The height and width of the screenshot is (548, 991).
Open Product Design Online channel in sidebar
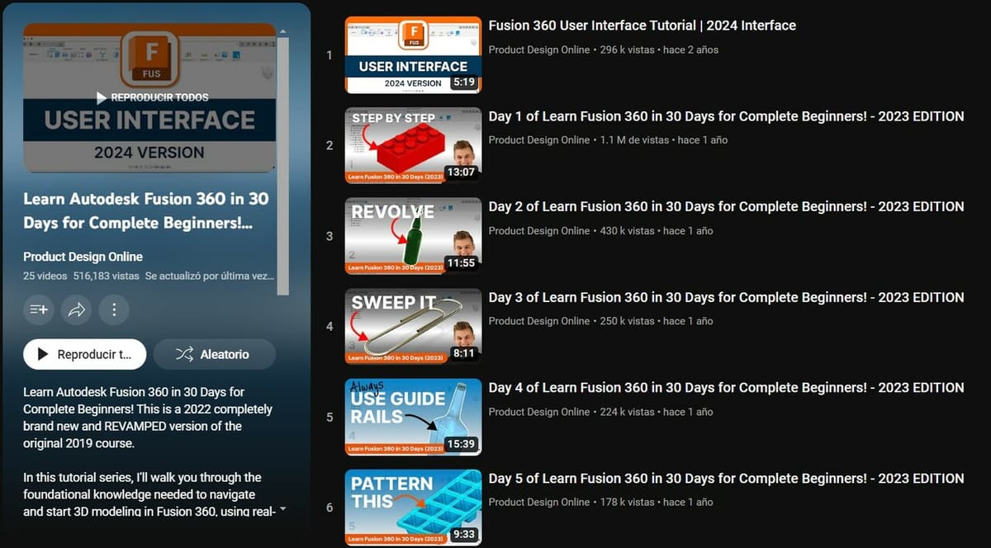[83, 257]
